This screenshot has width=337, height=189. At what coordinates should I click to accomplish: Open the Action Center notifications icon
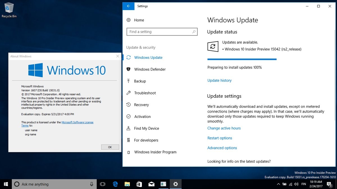coord(329,184)
